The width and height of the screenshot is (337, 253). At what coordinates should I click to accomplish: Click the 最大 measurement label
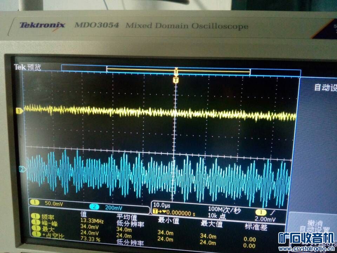[48, 229]
